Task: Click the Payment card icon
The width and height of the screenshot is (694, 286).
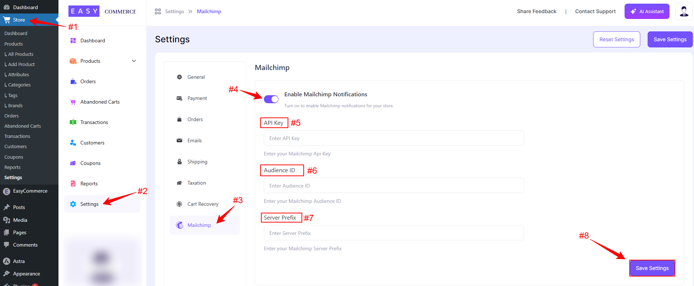Action: point(179,98)
